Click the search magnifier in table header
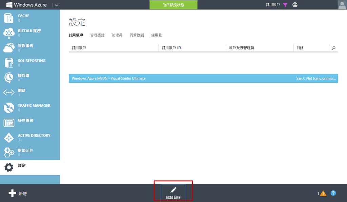This screenshot has height=202, width=347. 333,48
